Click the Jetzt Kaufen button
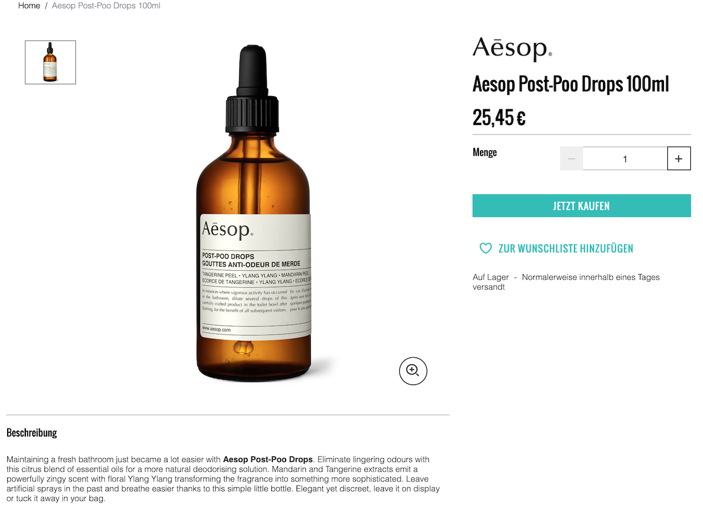Viewport: 703px width, 514px height. coord(582,206)
